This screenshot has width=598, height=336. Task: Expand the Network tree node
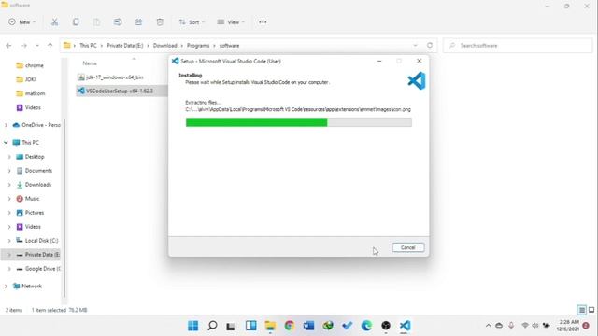(6, 287)
